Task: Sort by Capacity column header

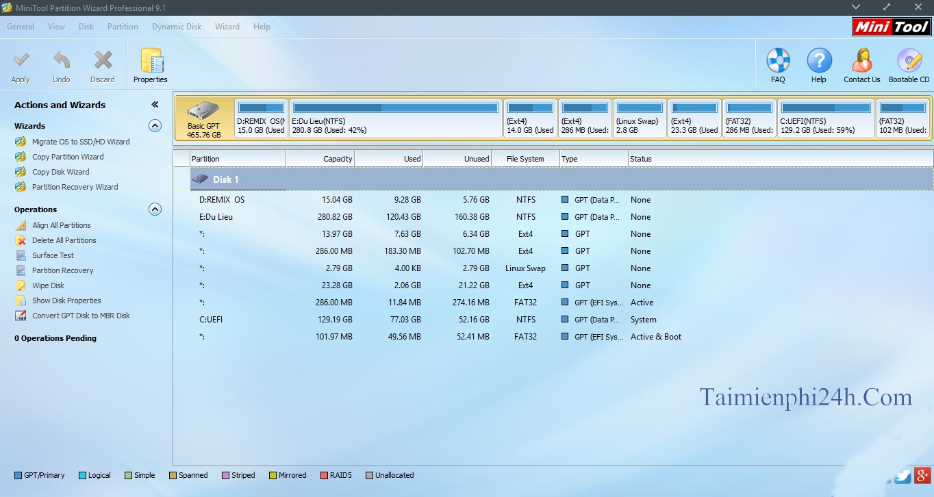Action: 320,159
